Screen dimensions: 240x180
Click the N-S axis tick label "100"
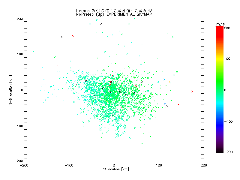pos(20,54)
